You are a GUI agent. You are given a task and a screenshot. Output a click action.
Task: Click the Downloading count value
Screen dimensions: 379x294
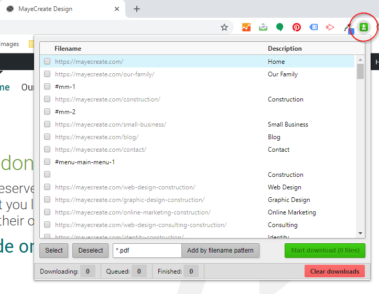coord(88,272)
